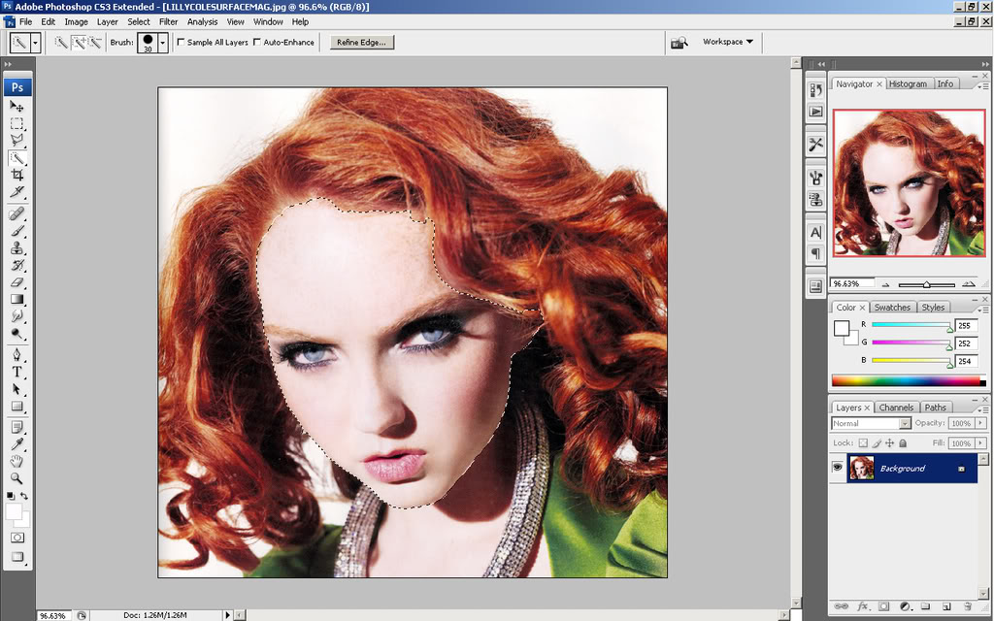
Task: Activate the Zoom tool in toolbox
Action: point(17,478)
